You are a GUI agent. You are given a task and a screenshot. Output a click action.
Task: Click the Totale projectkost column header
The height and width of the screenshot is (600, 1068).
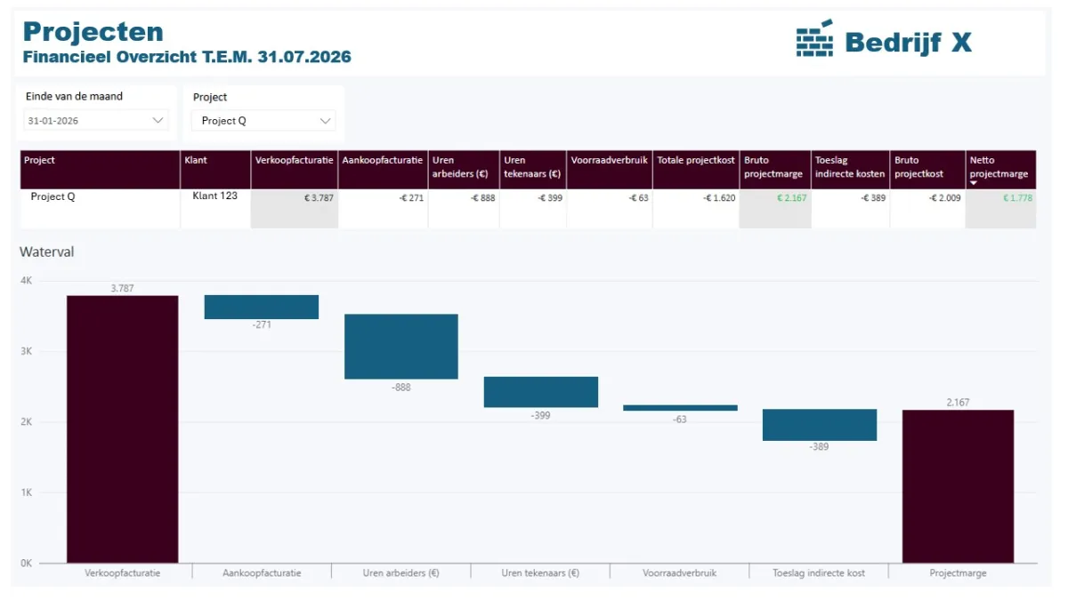[x=696, y=161]
